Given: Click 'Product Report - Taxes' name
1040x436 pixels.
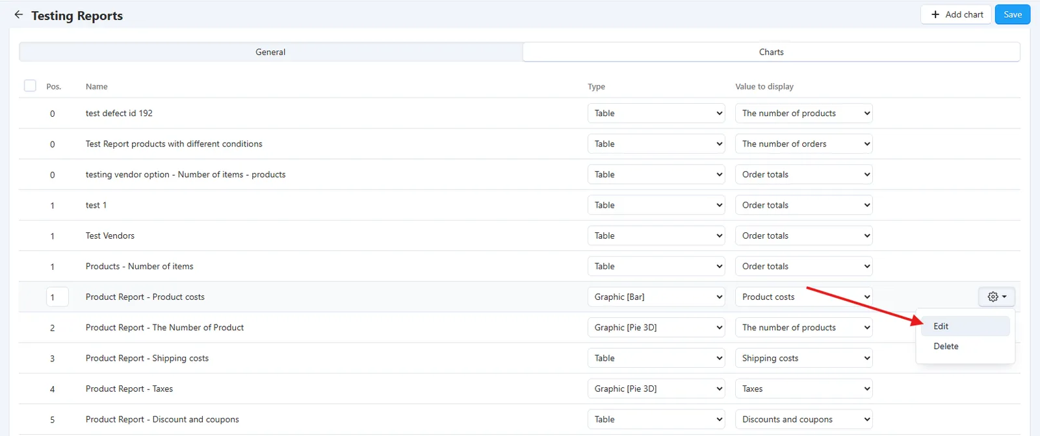Looking at the screenshot, I should tap(129, 389).
